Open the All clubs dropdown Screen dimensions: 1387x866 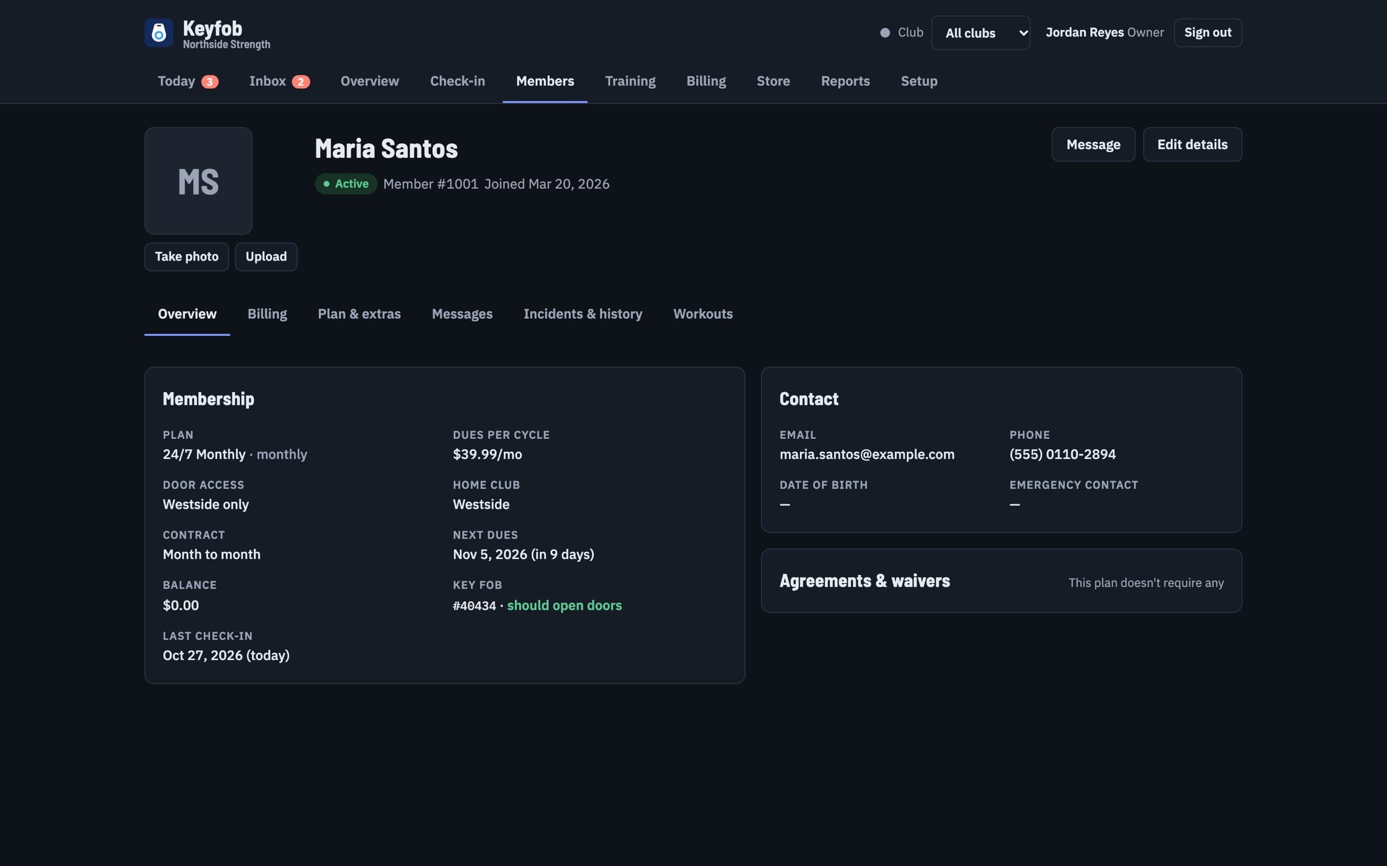[980, 33]
